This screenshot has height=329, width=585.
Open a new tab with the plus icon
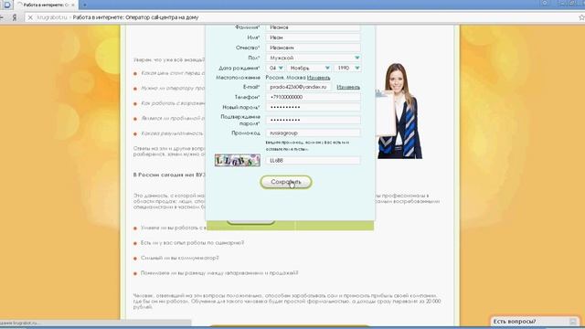tap(85, 5)
